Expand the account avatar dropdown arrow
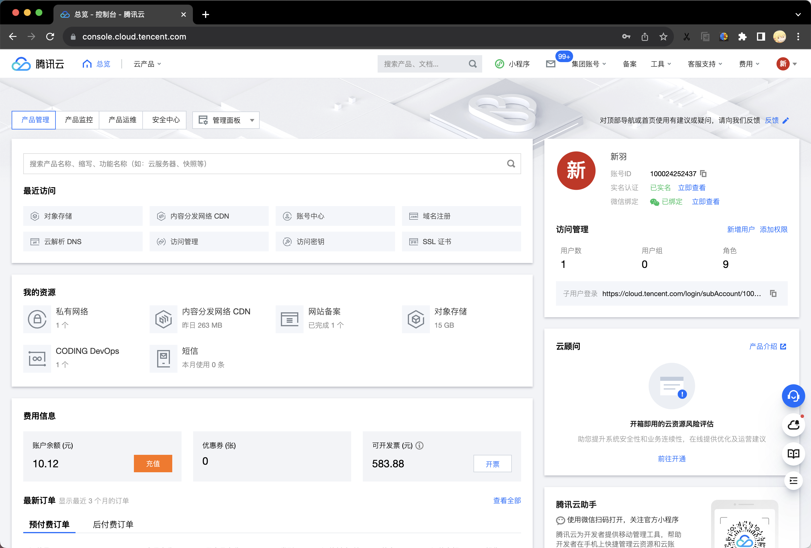 pos(795,64)
